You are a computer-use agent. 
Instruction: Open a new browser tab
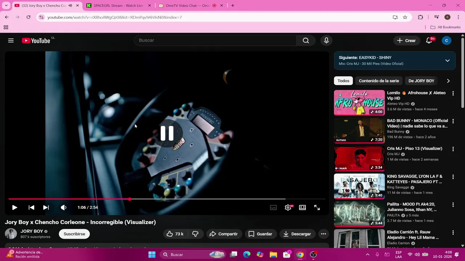coord(232,5)
